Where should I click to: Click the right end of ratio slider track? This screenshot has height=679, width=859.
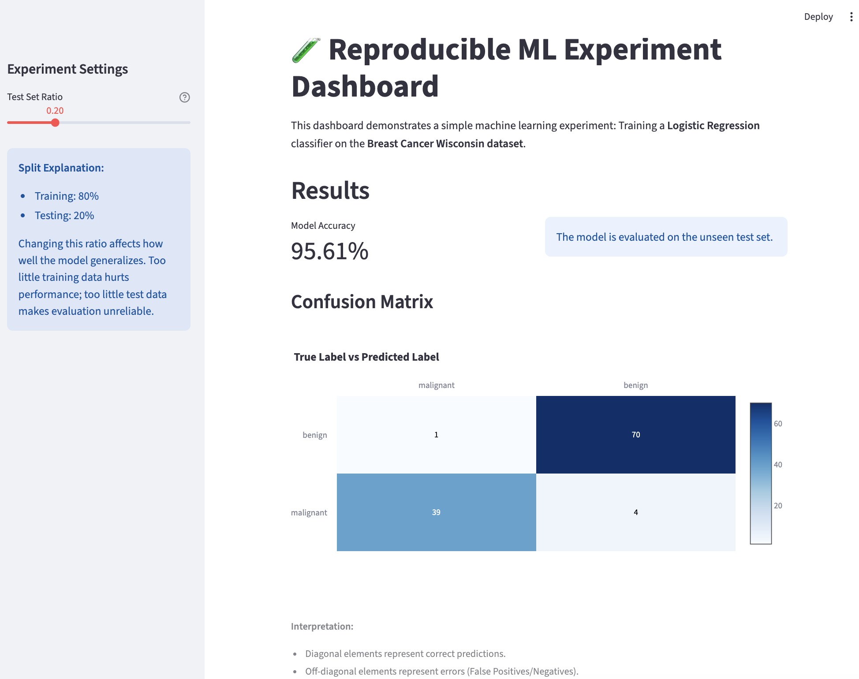(x=189, y=123)
